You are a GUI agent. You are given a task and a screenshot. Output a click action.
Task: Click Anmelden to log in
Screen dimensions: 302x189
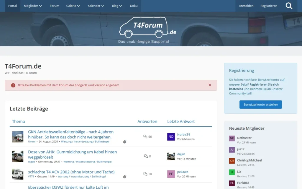click(x=246, y=6)
